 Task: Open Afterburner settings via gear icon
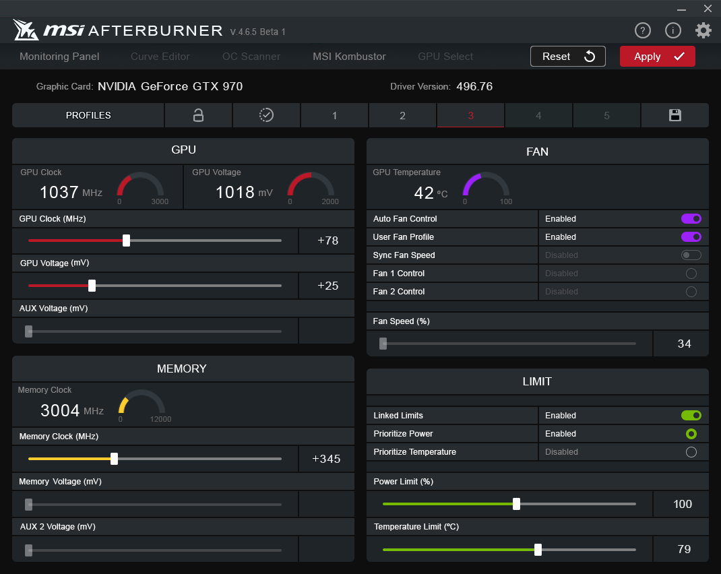pos(703,30)
